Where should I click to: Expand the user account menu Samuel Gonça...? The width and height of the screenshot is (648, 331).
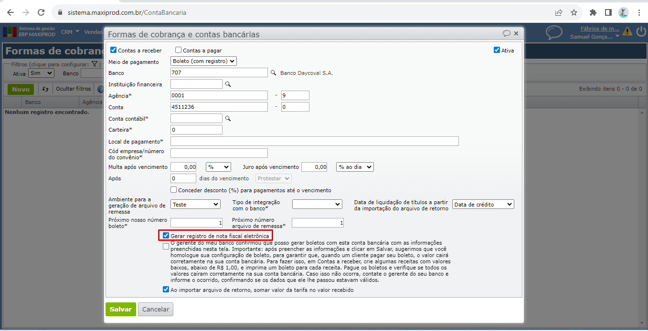[595, 36]
